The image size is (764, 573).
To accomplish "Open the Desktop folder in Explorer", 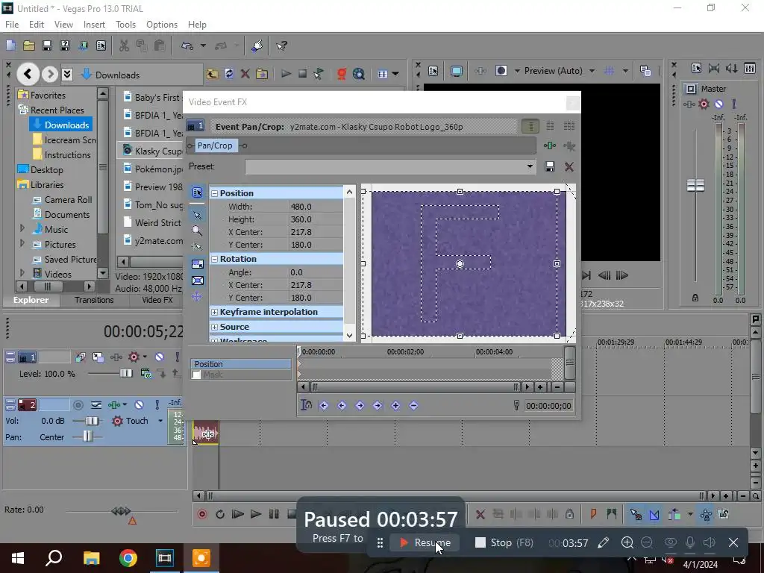I will tap(47, 170).
